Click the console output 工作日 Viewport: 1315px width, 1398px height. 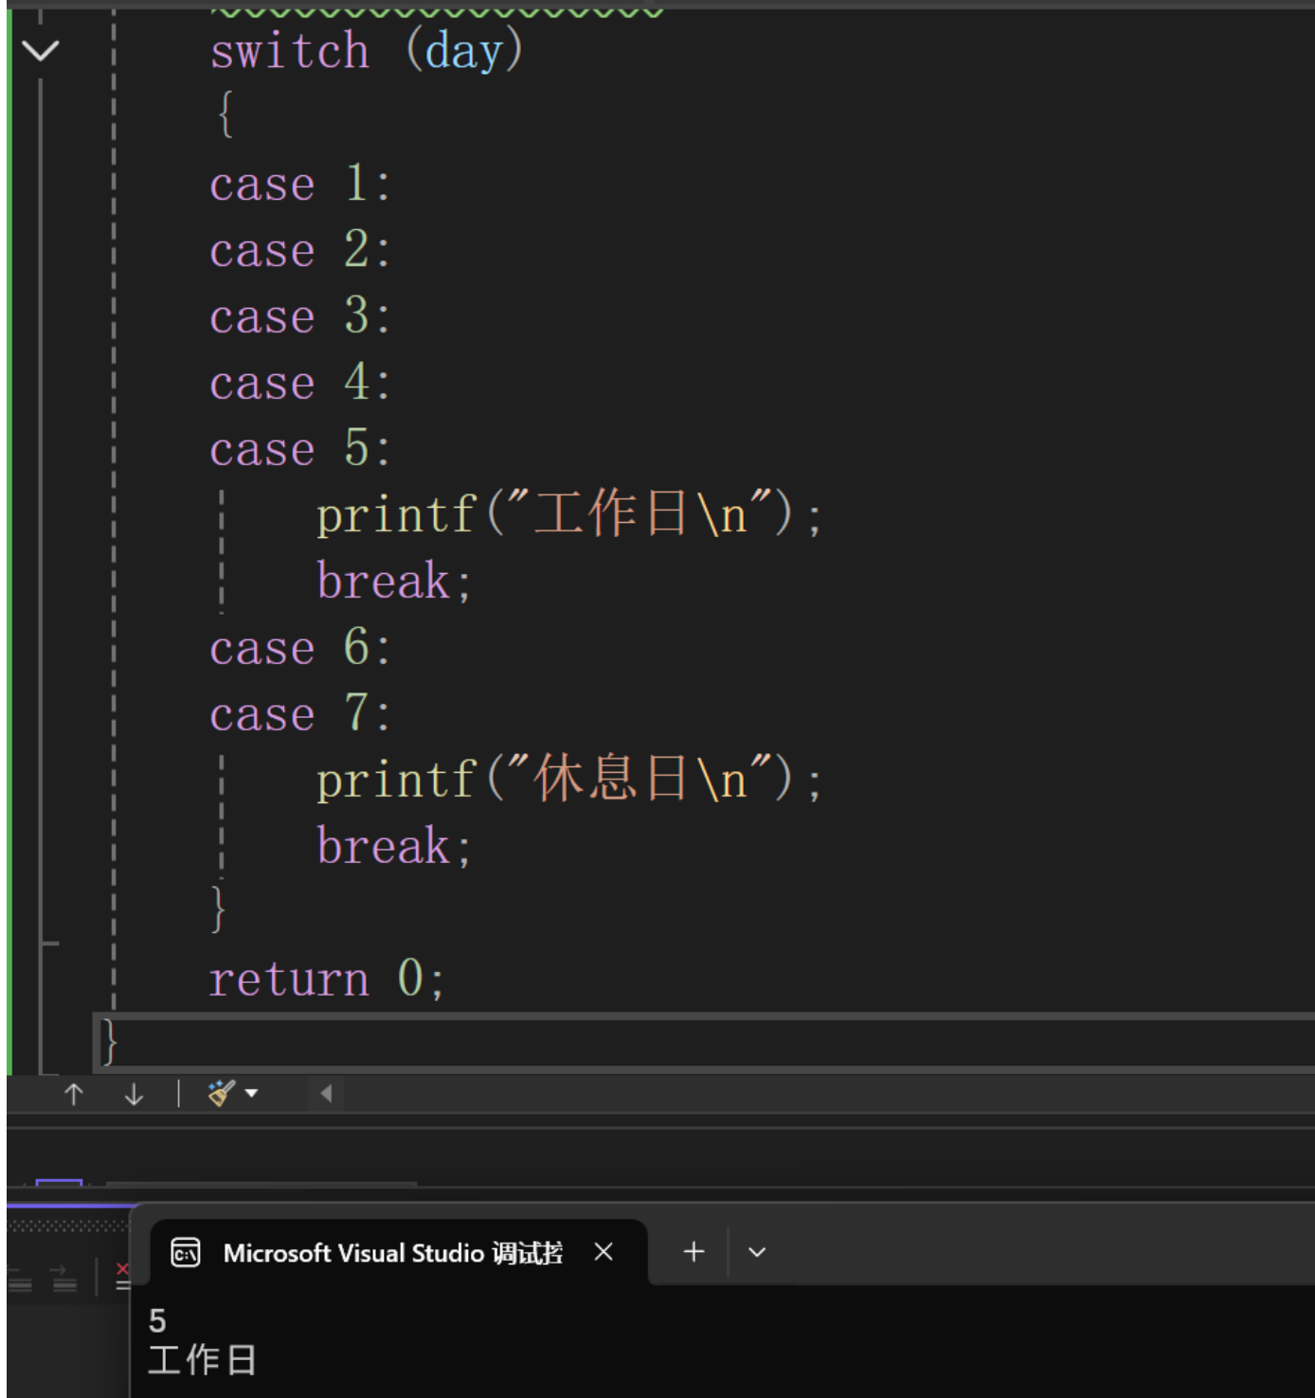coord(202,1360)
